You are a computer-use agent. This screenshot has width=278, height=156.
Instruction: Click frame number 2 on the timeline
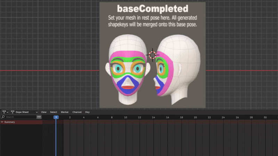[70, 117]
